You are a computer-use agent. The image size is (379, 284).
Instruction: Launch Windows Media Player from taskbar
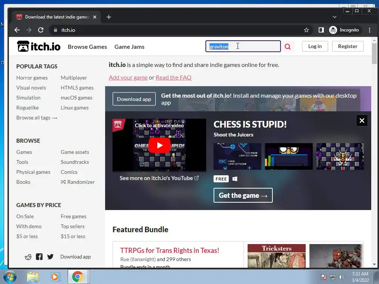pyautogui.click(x=55, y=277)
